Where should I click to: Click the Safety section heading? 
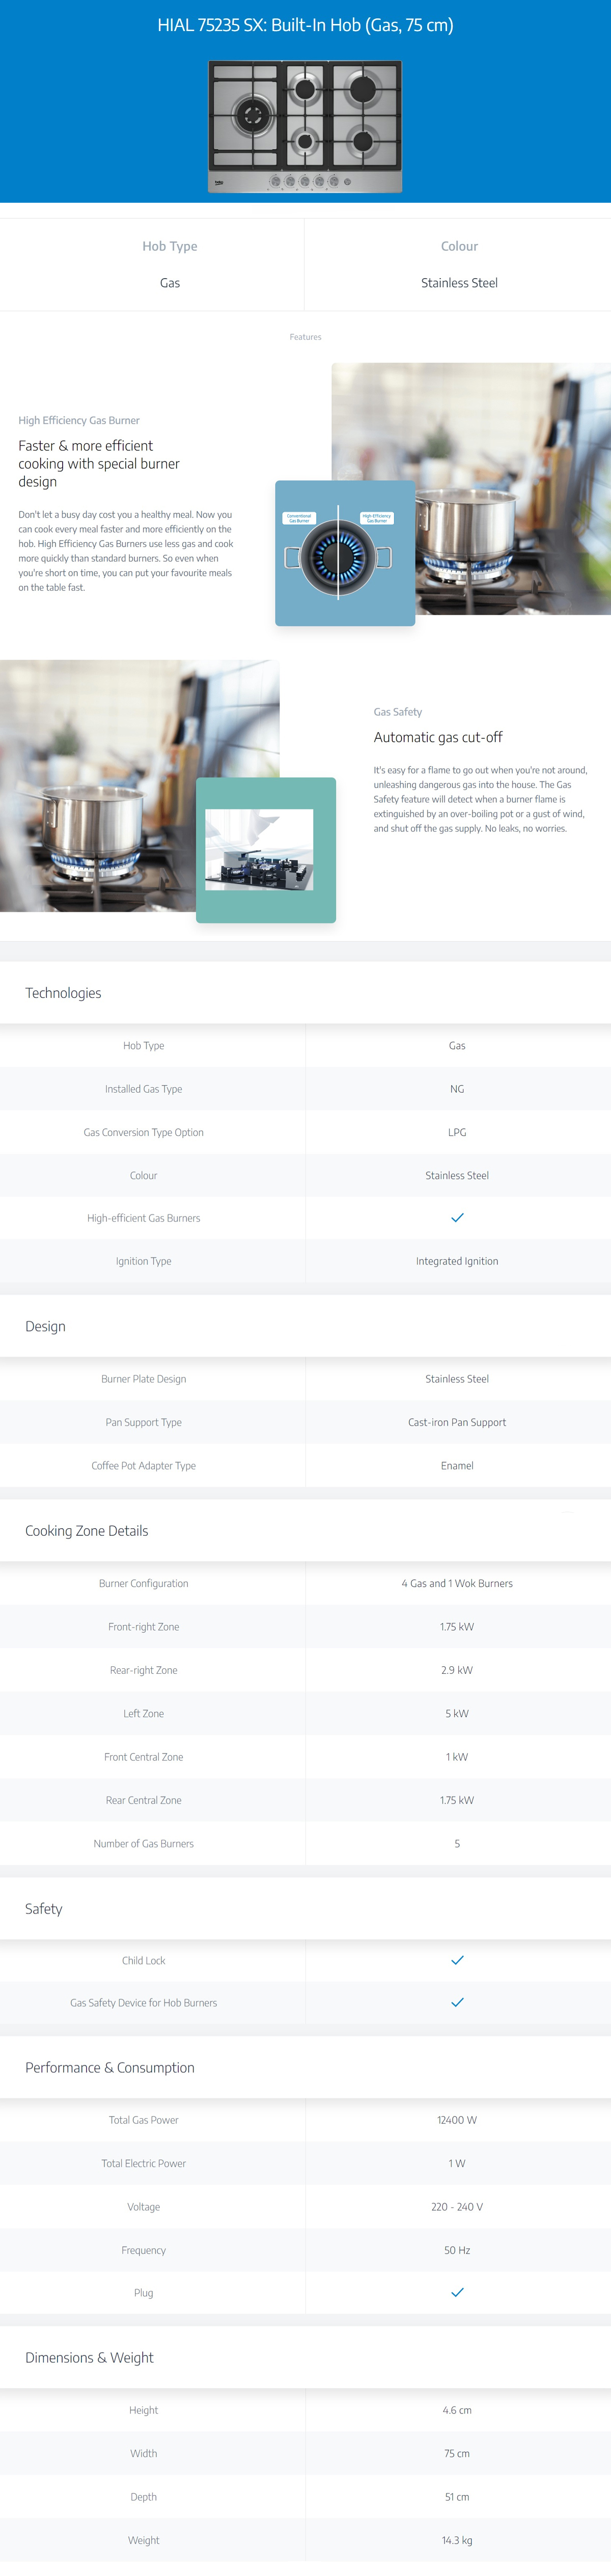[43, 1908]
